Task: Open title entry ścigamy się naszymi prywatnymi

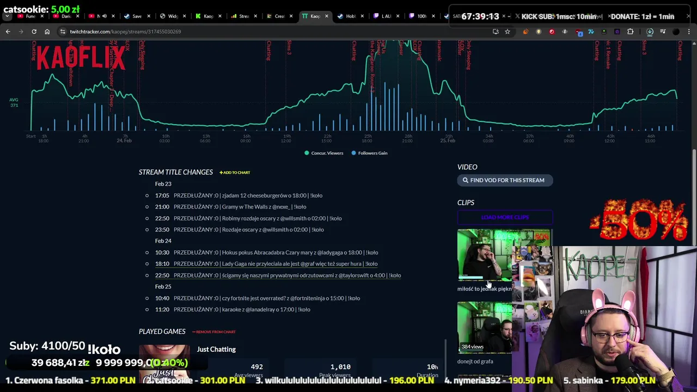Action: [287, 275]
